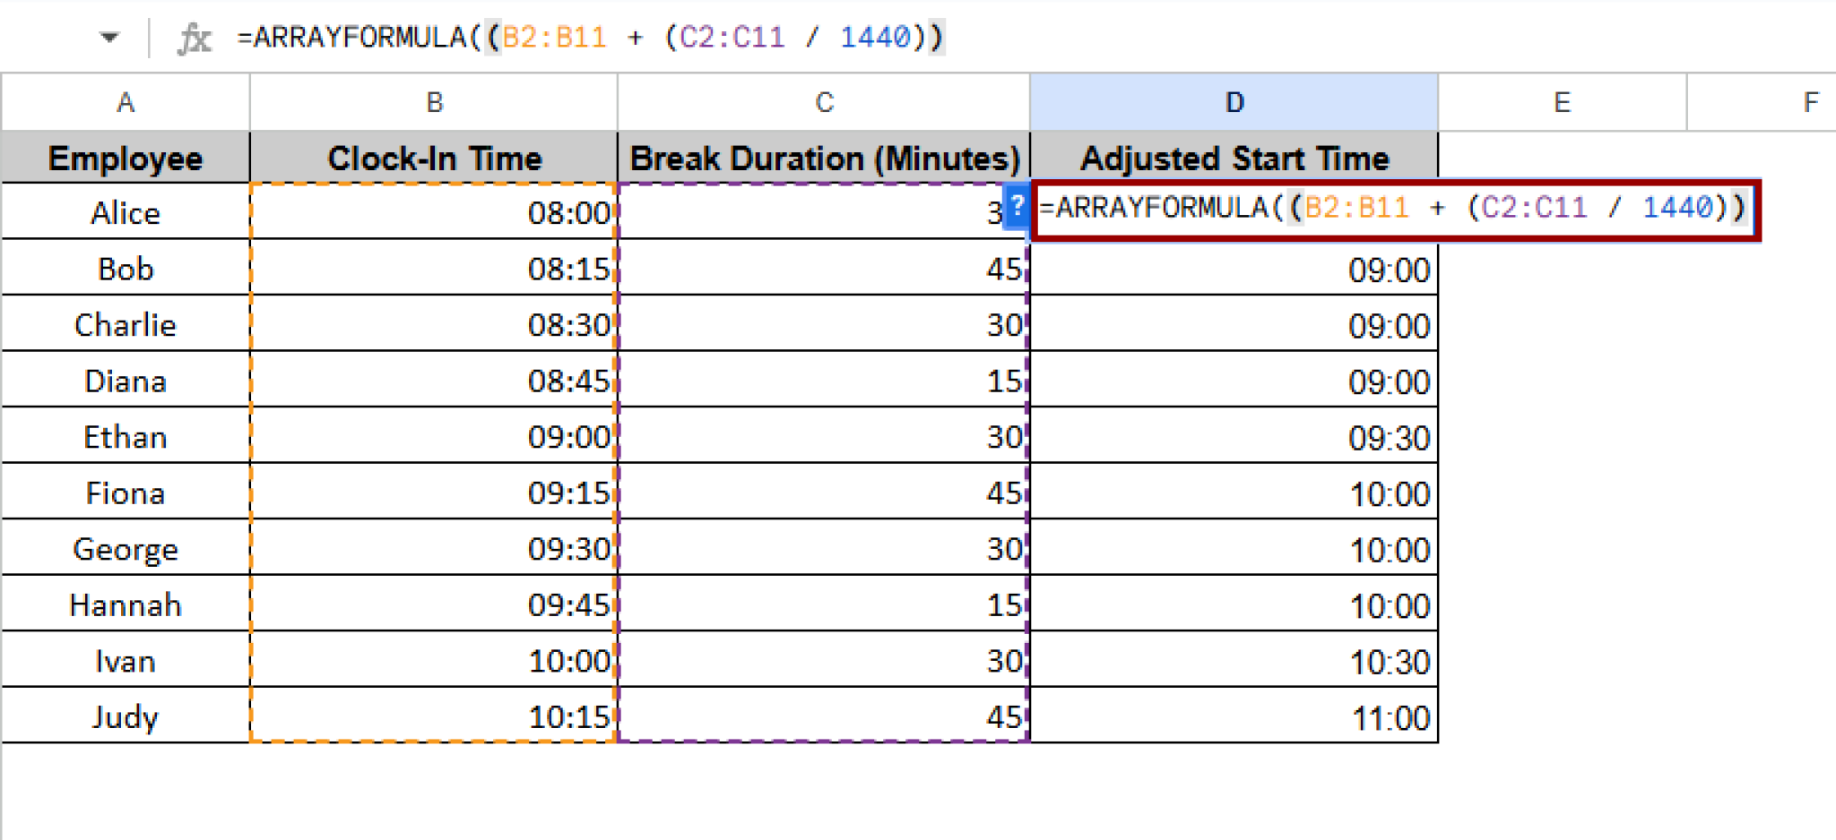Open the name box dropdown arrow

109,38
